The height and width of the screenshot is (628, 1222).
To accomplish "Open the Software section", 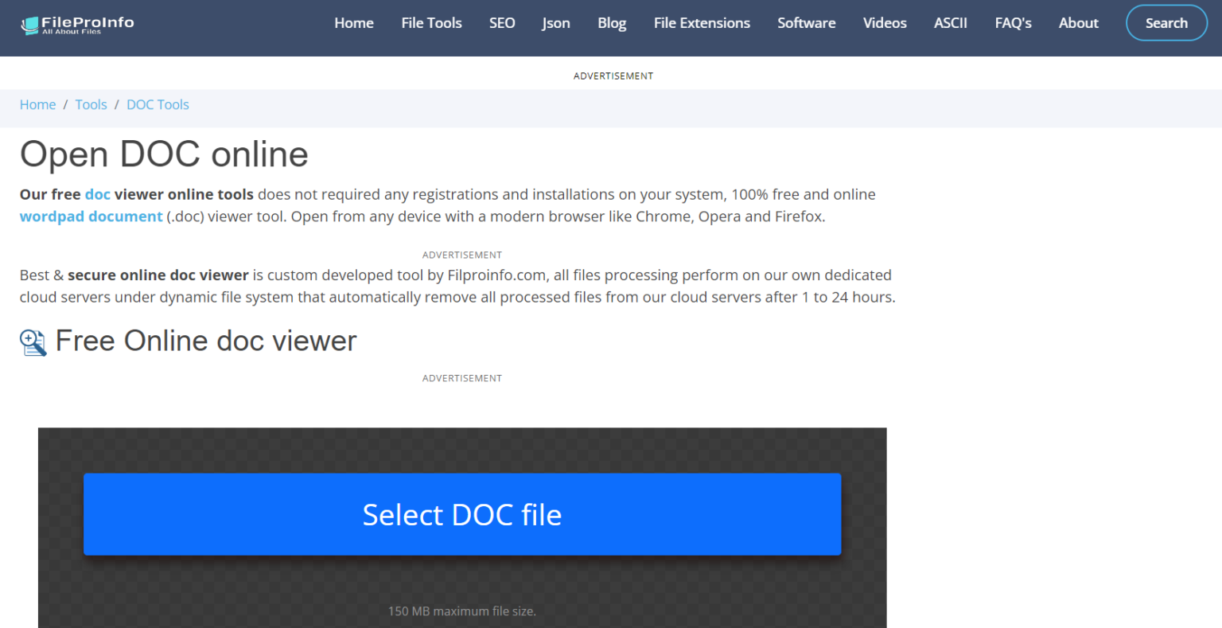I will coord(806,23).
